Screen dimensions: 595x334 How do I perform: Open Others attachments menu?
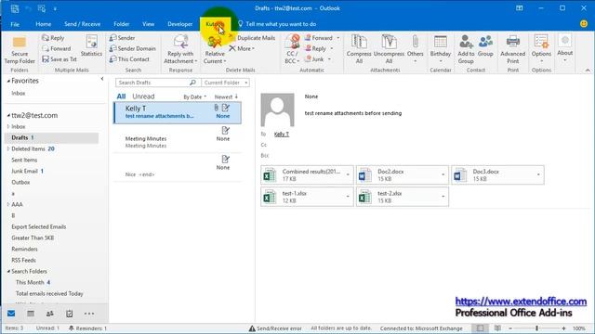[x=416, y=49]
